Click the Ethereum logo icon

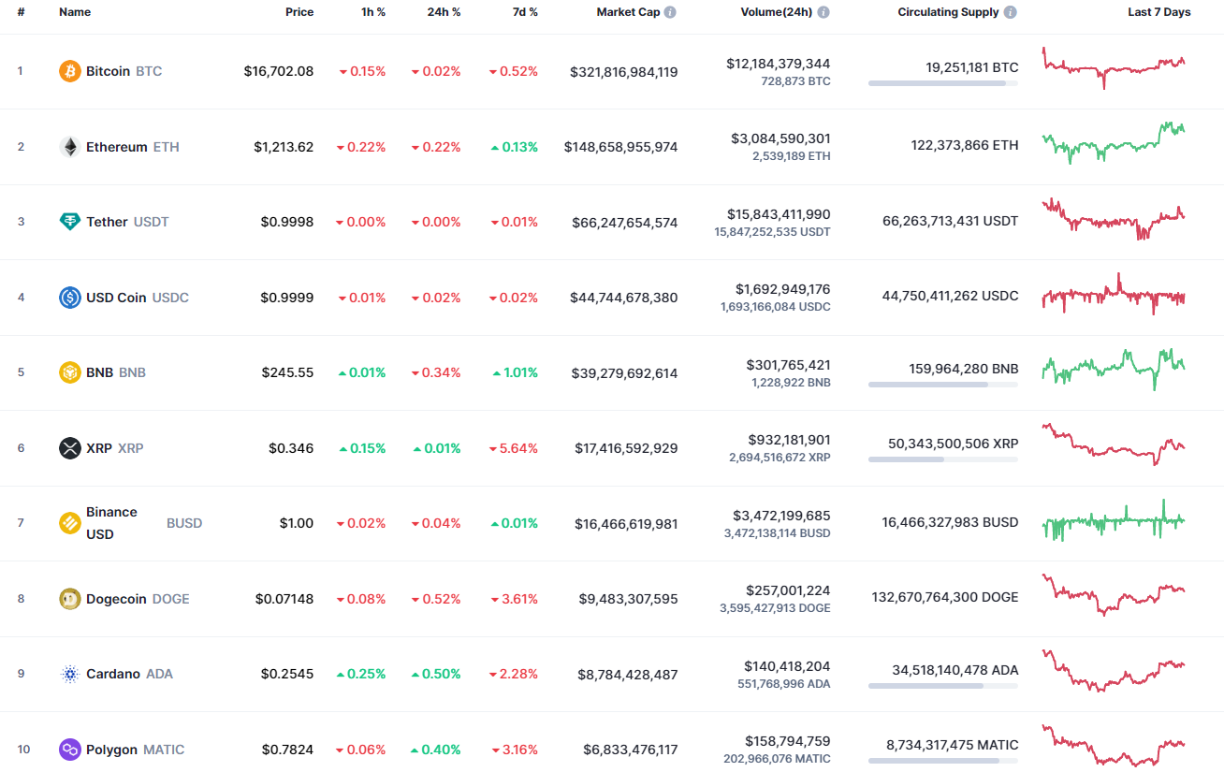70,146
